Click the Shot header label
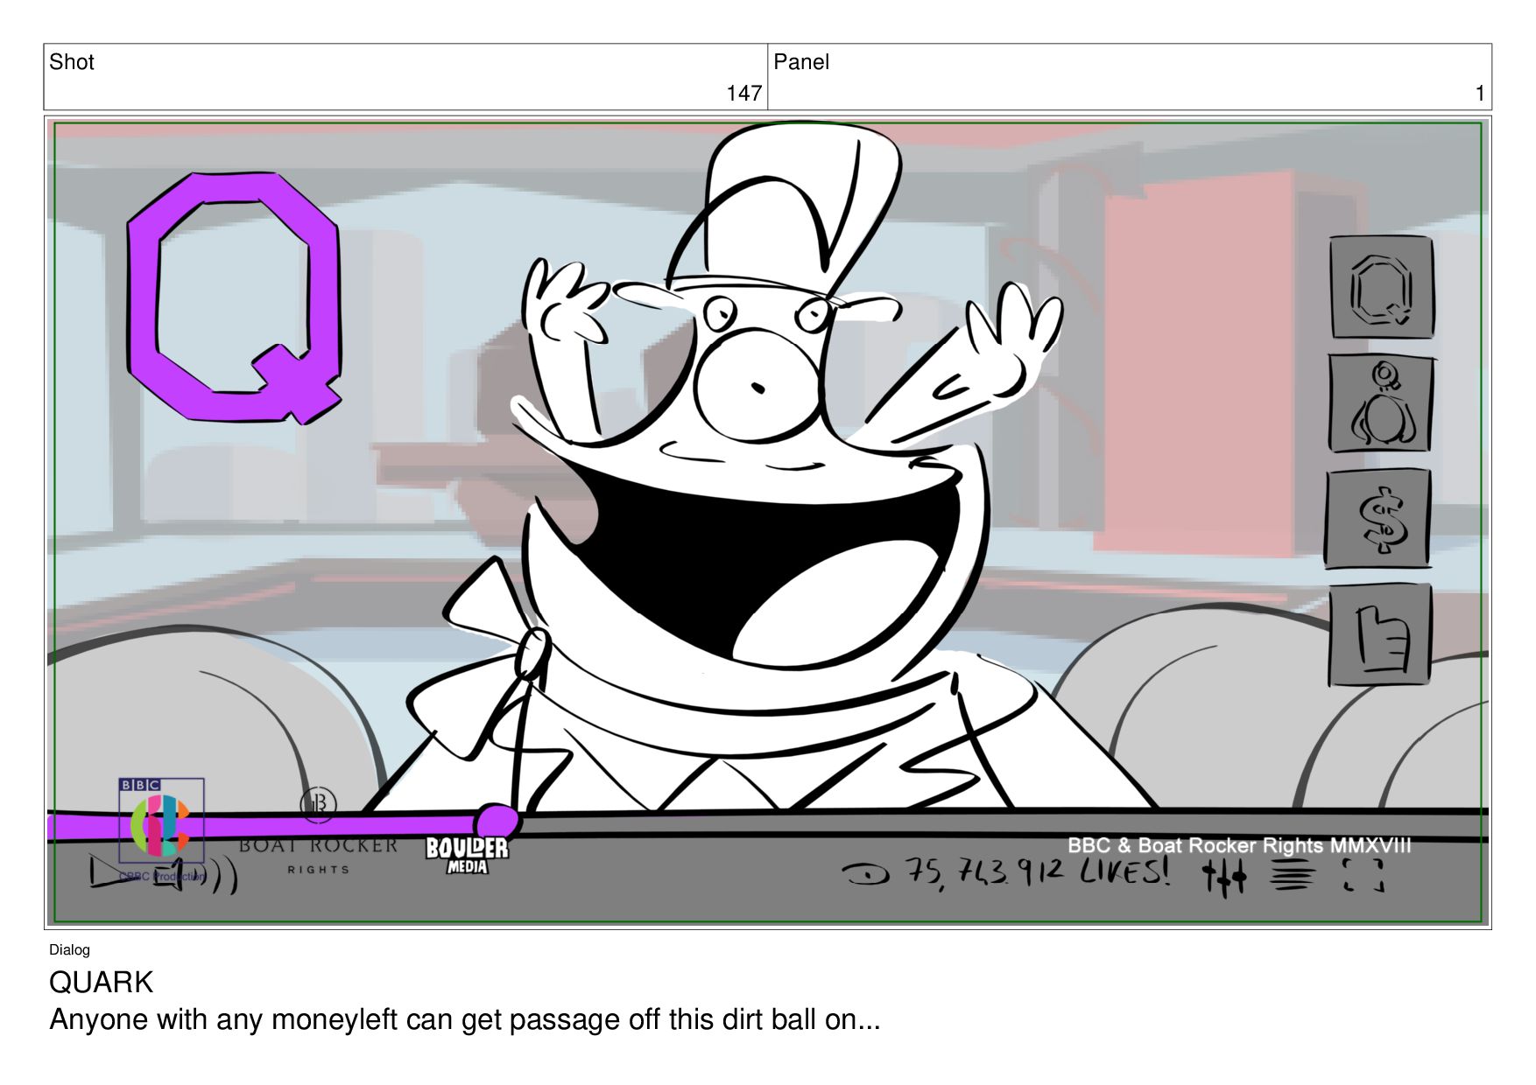 coord(72,62)
